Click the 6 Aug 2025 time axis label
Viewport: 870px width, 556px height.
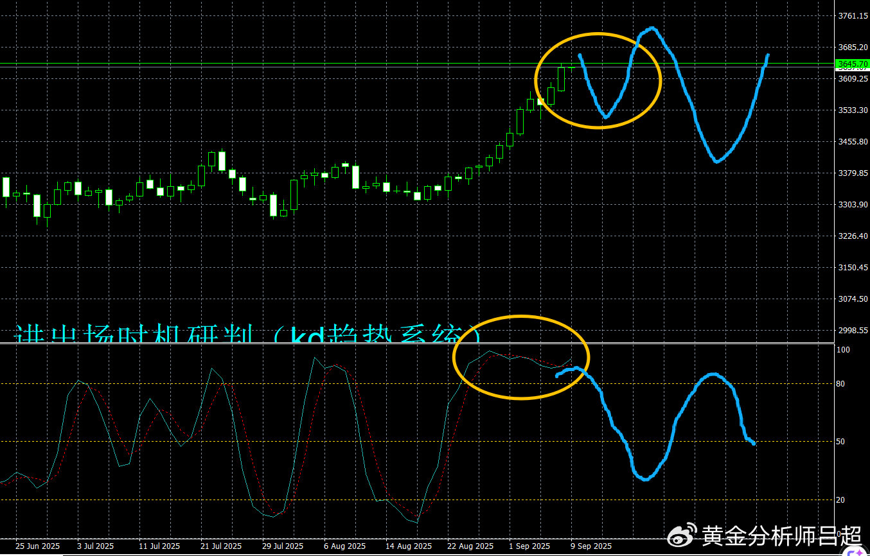(344, 546)
